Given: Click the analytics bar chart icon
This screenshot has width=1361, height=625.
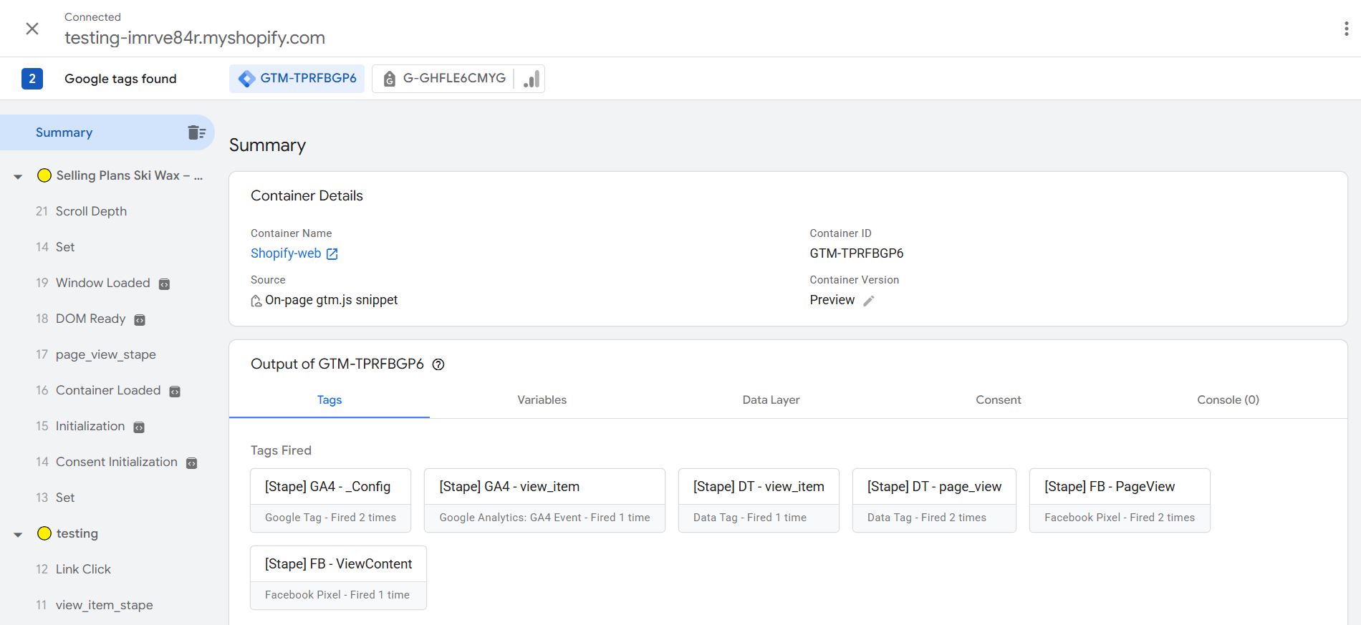Looking at the screenshot, I should [531, 79].
